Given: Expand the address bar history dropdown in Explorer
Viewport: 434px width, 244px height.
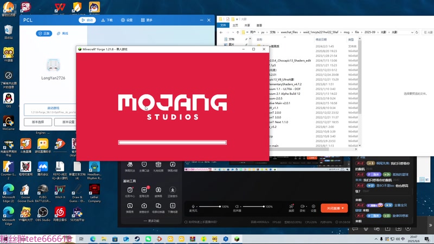Looking at the screenshot, I should [x=412, y=33].
